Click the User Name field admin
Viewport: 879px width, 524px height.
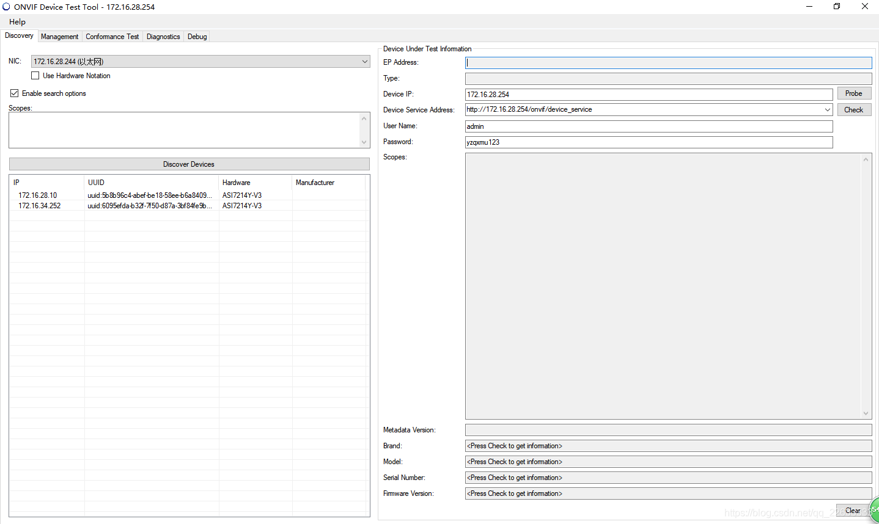(x=649, y=126)
